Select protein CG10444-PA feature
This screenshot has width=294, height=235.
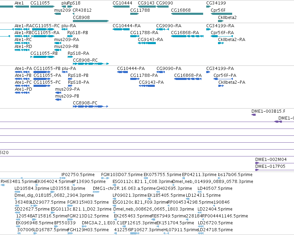pyautogui.click(x=123, y=72)
